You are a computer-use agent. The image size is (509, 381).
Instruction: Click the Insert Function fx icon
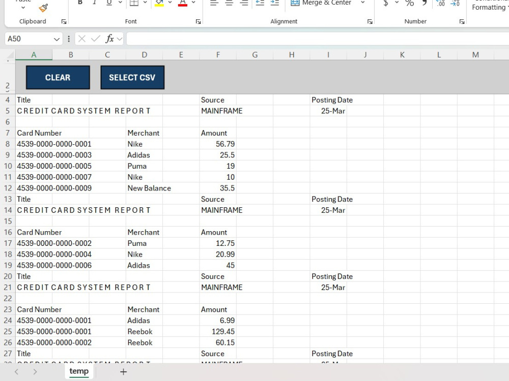point(110,39)
